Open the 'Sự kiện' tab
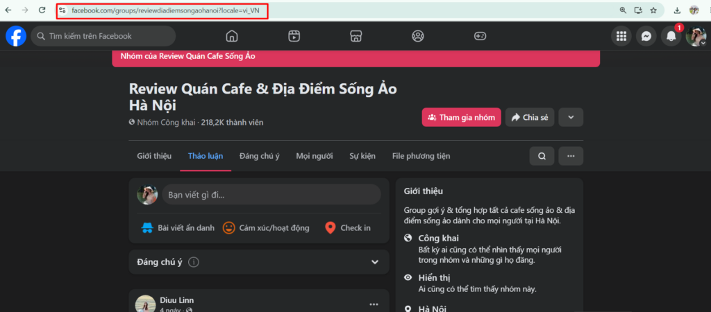 (362, 156)
